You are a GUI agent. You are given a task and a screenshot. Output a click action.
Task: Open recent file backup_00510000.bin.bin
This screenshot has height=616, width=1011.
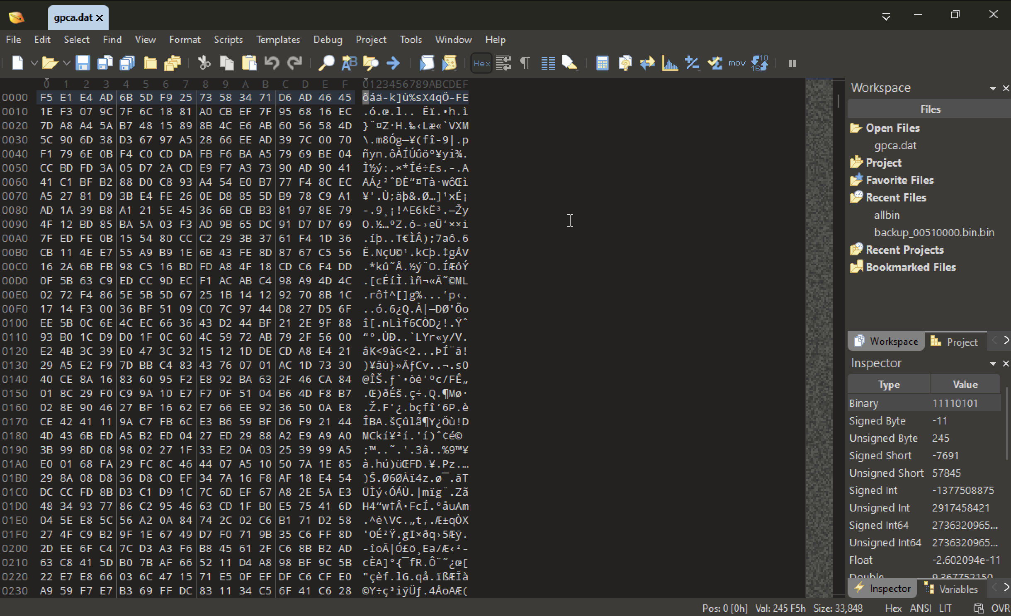(x=934, y=233)
